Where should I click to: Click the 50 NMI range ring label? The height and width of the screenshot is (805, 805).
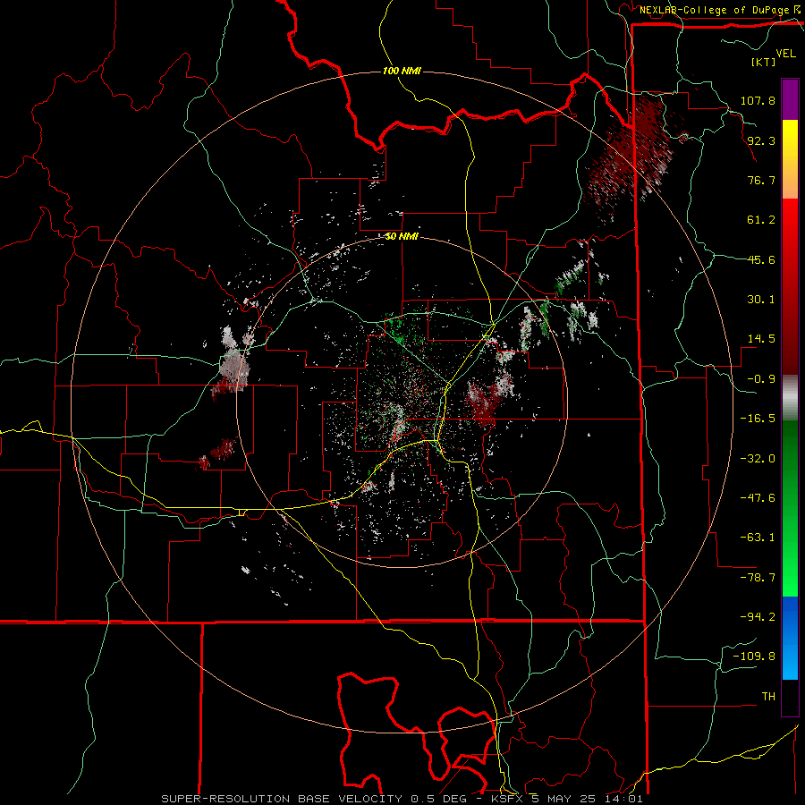tap(402, 236)
